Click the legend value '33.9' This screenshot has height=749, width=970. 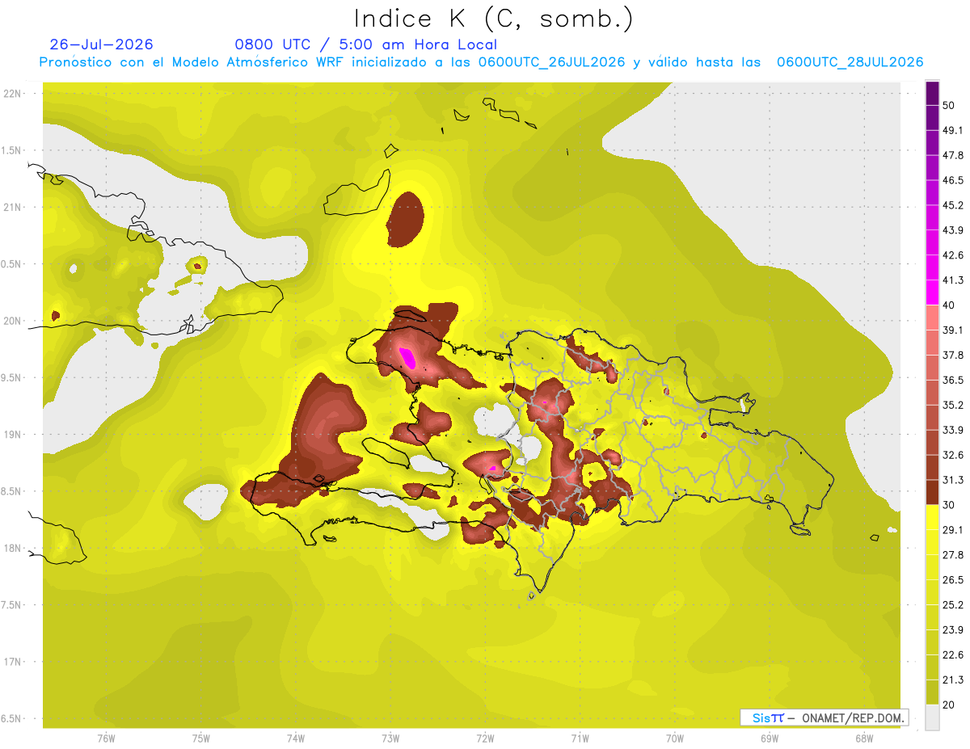[x=952, y=430]
